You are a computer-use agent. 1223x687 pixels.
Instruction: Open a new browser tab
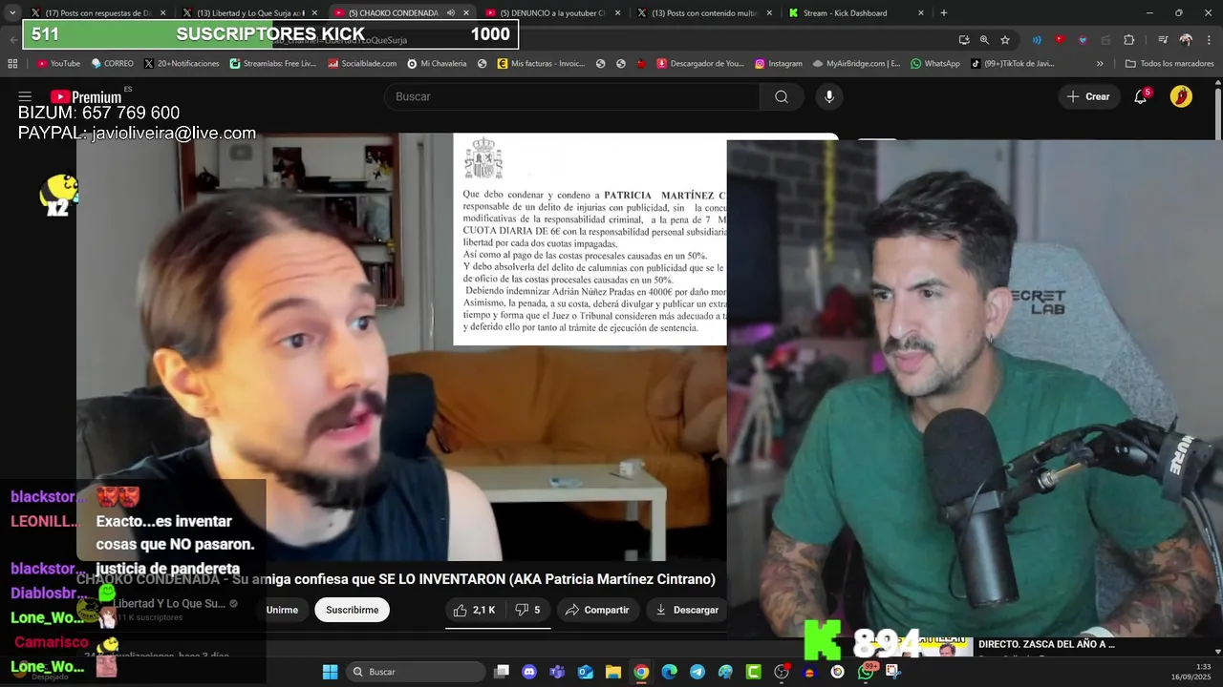click(944, 13)
